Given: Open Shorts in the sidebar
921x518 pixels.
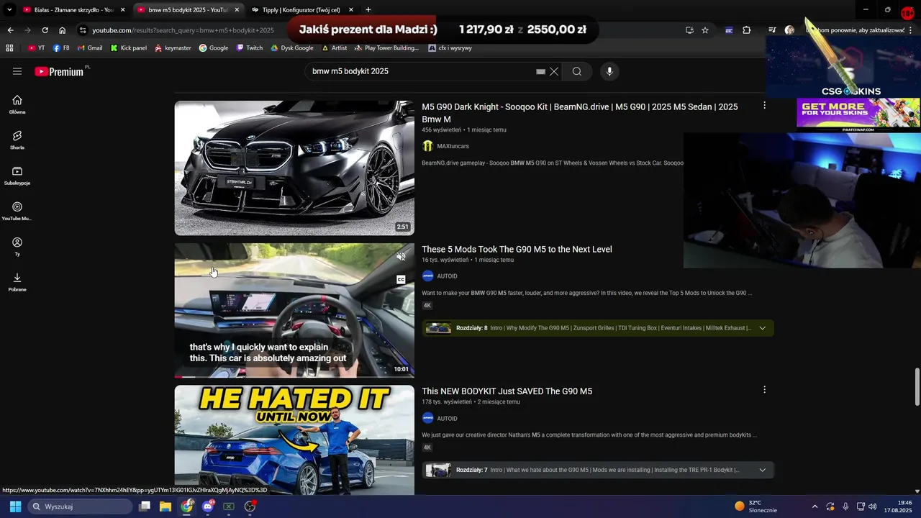Looking at the screenshot, I should coord(17,140).
